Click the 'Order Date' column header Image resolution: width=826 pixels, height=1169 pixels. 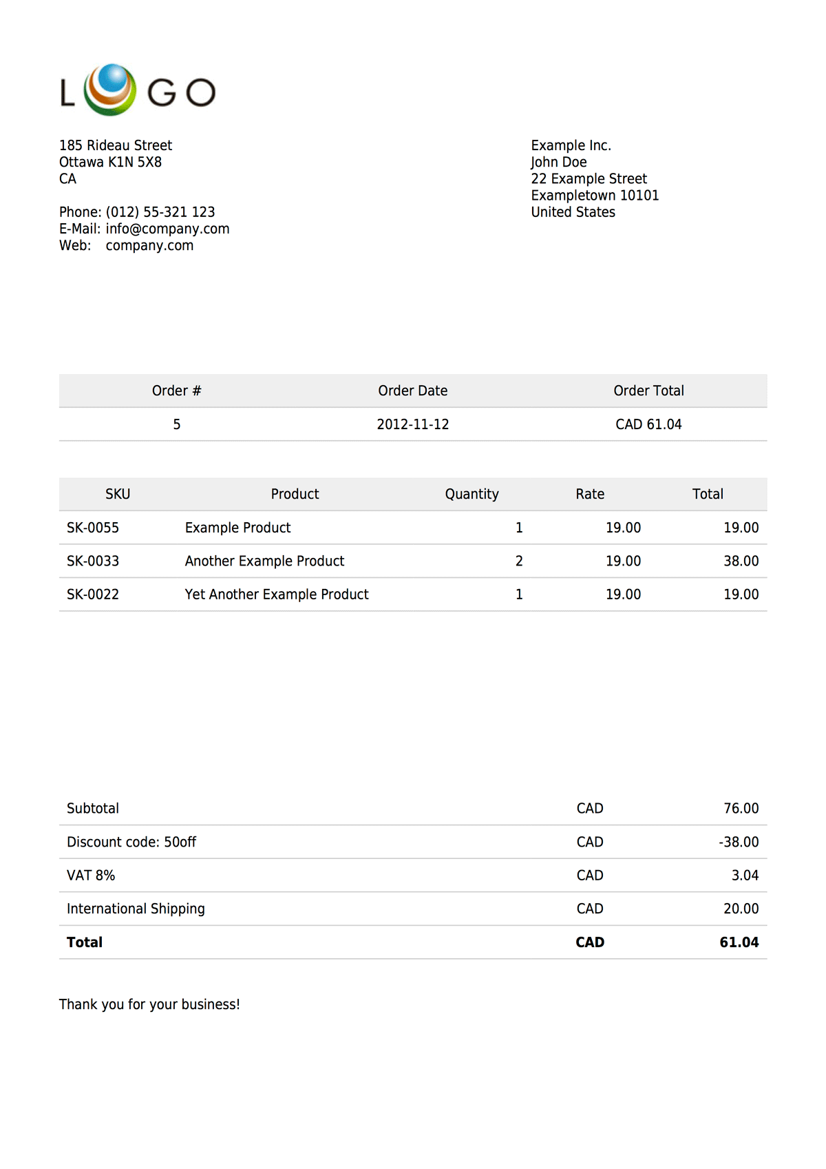(413, 391)
